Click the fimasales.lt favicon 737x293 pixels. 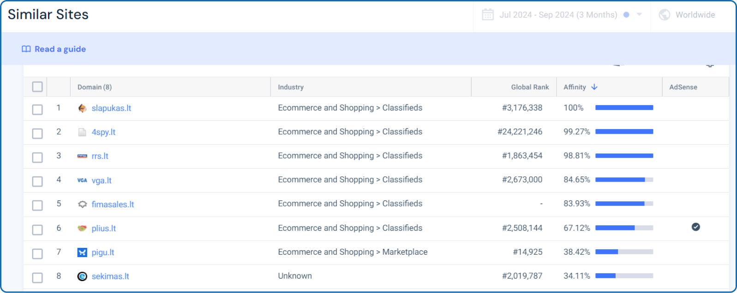point(82,204)
